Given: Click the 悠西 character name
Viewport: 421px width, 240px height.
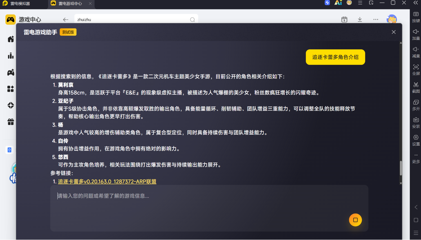Looking at the screenshot, I should click(x=63, y=157).
